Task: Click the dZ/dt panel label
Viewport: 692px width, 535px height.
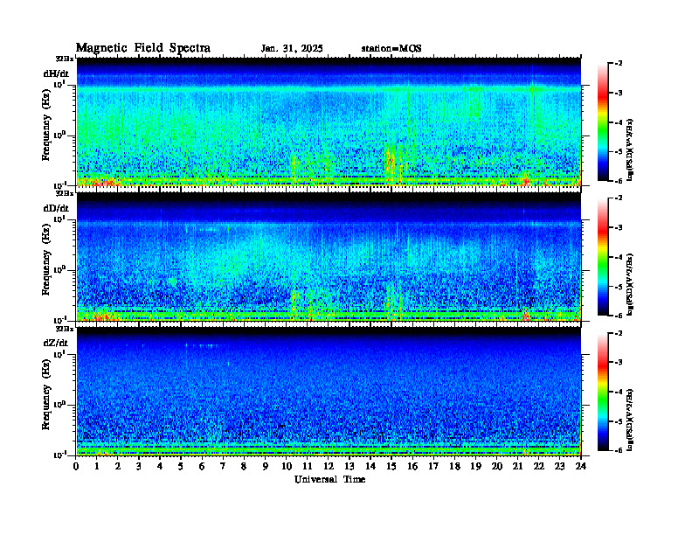Action: tap(56, 343)
